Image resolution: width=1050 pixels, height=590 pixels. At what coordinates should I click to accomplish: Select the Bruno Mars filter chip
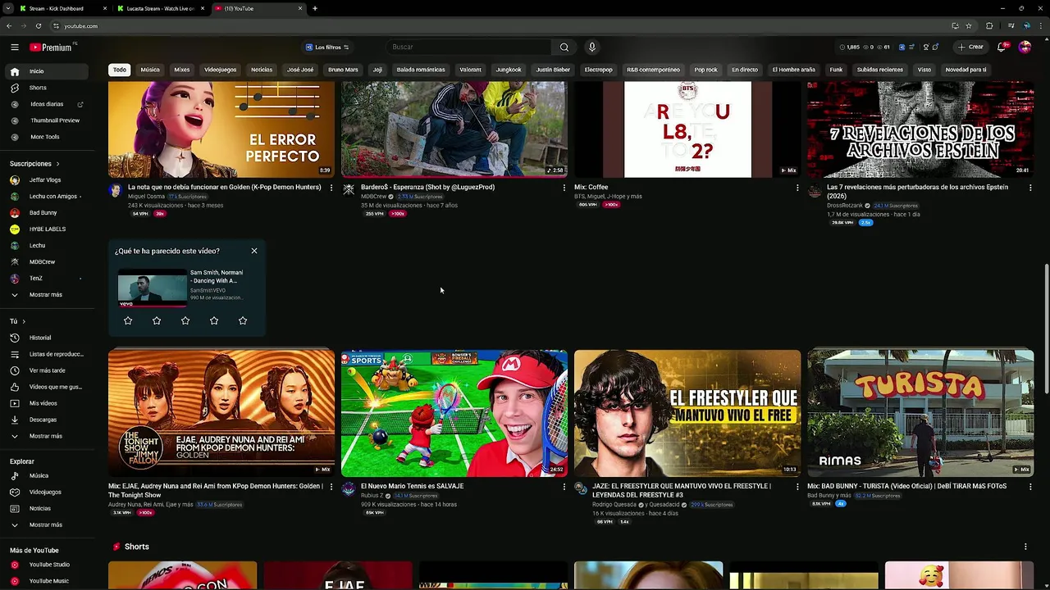(x=343, y=70)
